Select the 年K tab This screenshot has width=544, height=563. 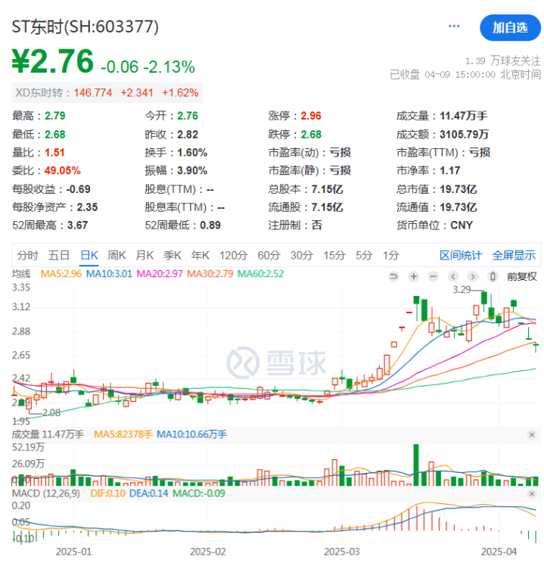tap(201, 255)
